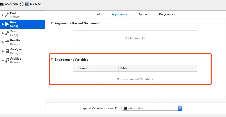
Task: Click the Analyze icon in sidebar
Action: pyautogui.click(x=7, y=51)
